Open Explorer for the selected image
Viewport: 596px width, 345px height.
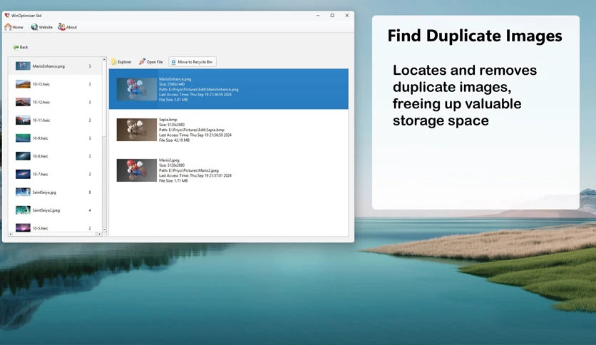click(121, 62)
